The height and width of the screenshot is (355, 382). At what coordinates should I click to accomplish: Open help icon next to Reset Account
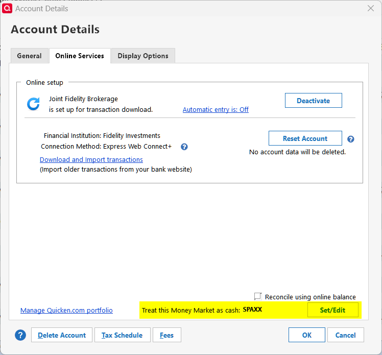(350, 139)
